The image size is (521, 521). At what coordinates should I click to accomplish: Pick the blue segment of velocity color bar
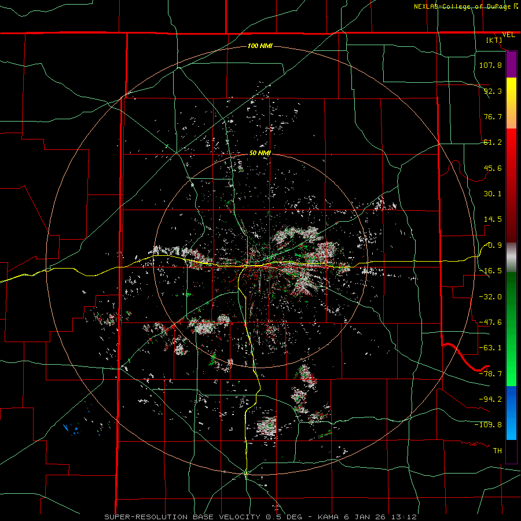511,401
